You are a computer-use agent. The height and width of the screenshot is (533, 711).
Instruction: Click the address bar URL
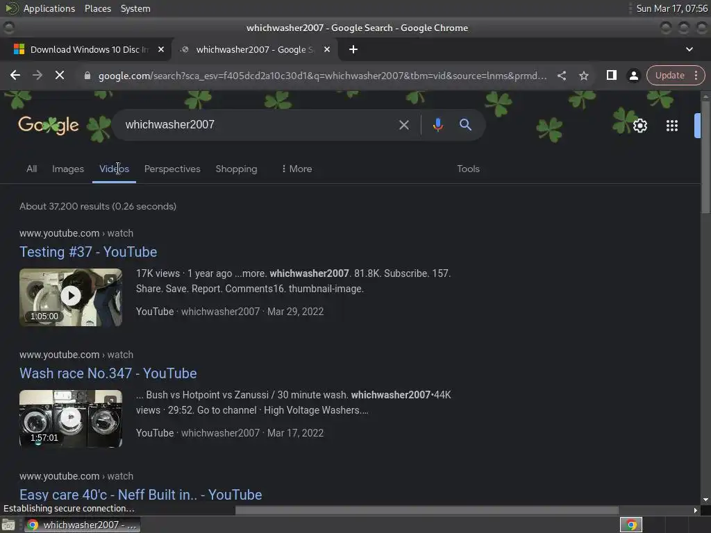pyautogui.click(x=322, y=76)
